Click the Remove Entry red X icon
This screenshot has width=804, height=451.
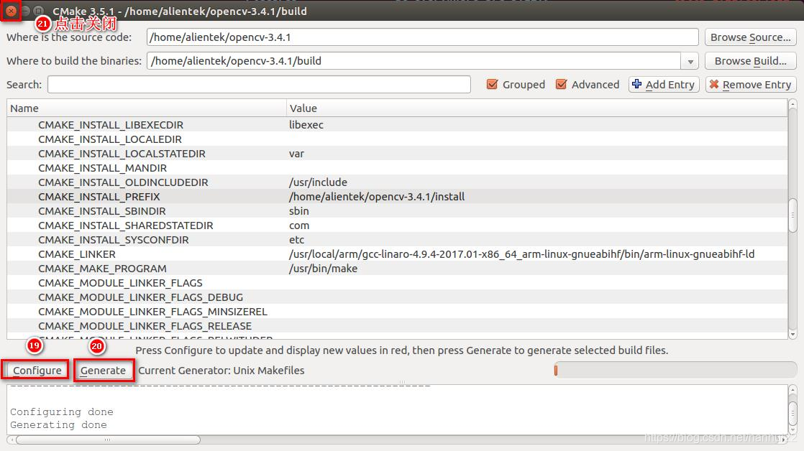[716, 84]
